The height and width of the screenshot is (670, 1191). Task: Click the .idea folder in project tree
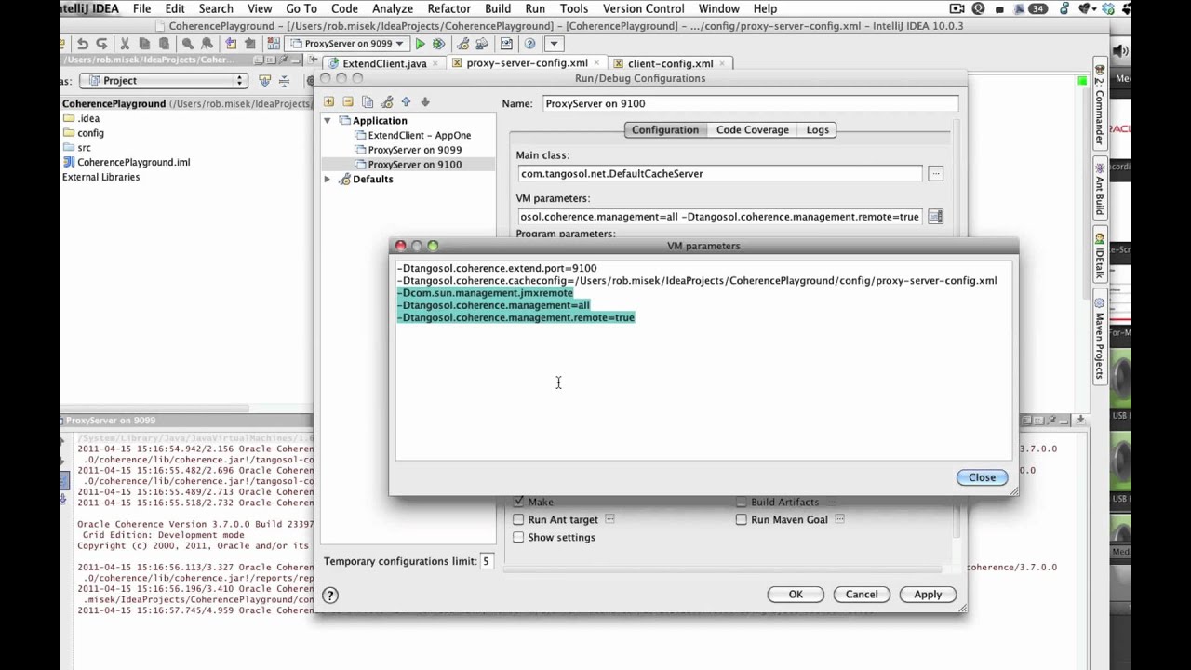tap(88, 118)
